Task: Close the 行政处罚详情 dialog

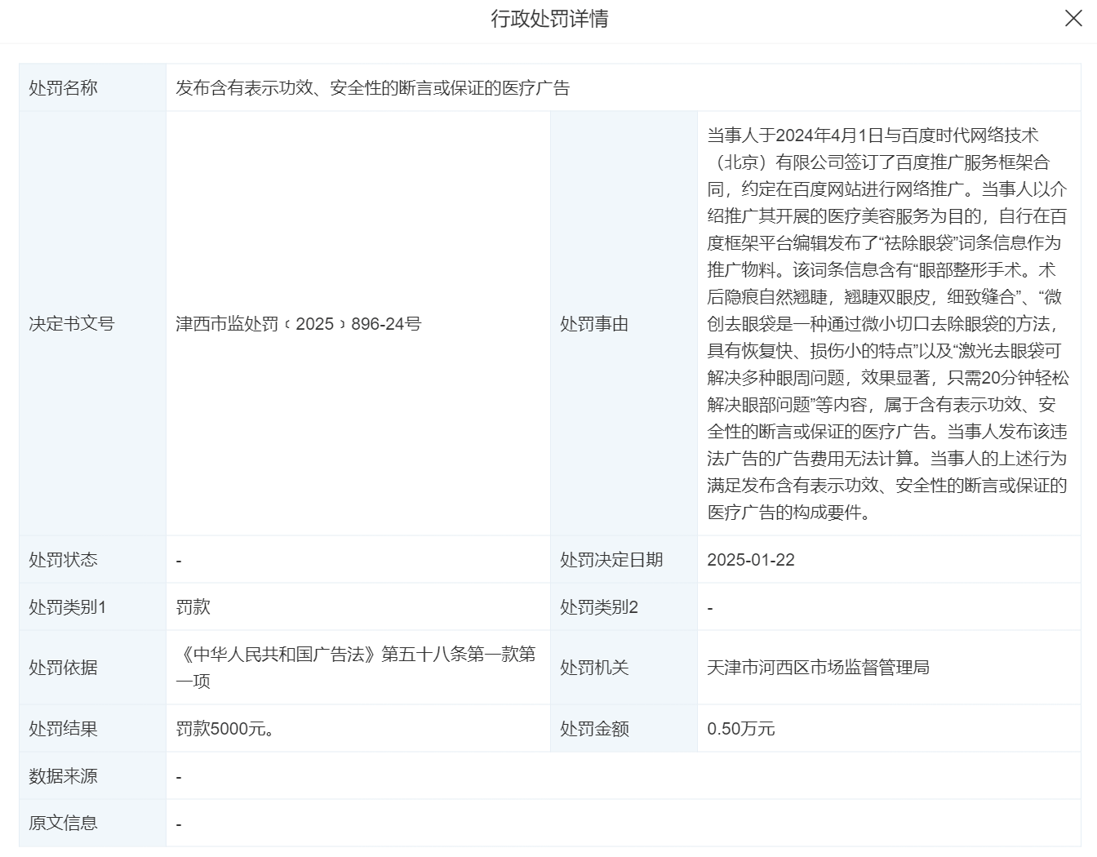Action: pyautogui.click(x=1073, y=18)
